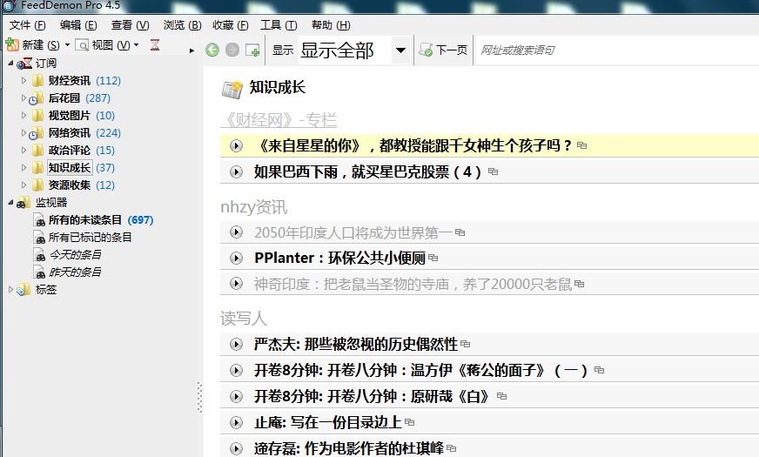Open the 视图 dropdown arrow
759x457 pixels.
[136, 45]
